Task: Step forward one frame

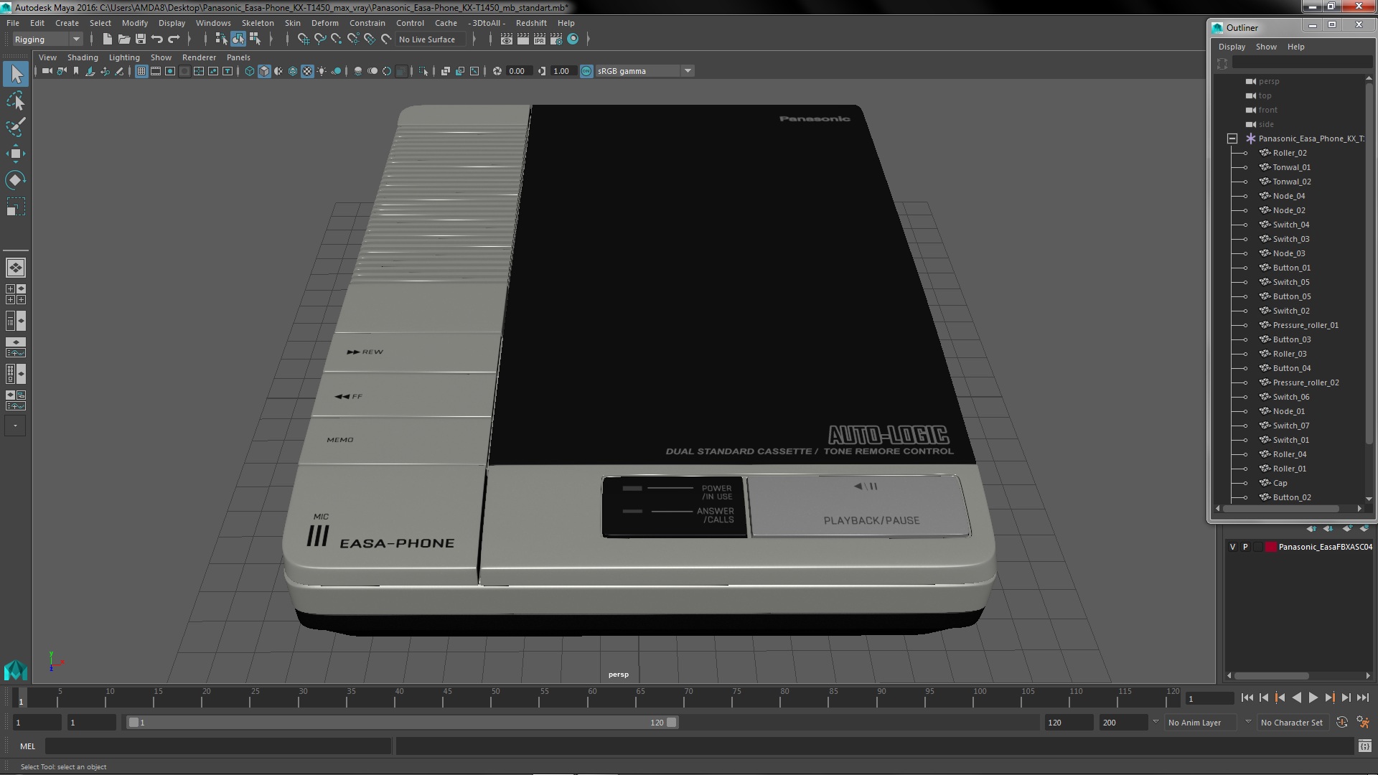Action: click(x=1346, y=697)
